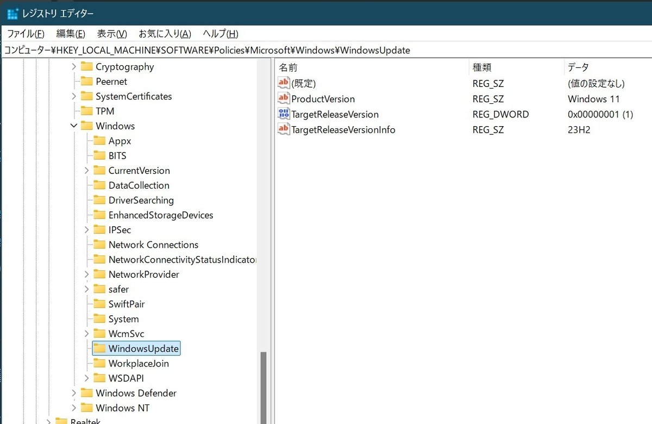The width and height of the screenshot is (652, 424).
Task: Click the WSDAPI folder icon
Action: click(99, 378)
